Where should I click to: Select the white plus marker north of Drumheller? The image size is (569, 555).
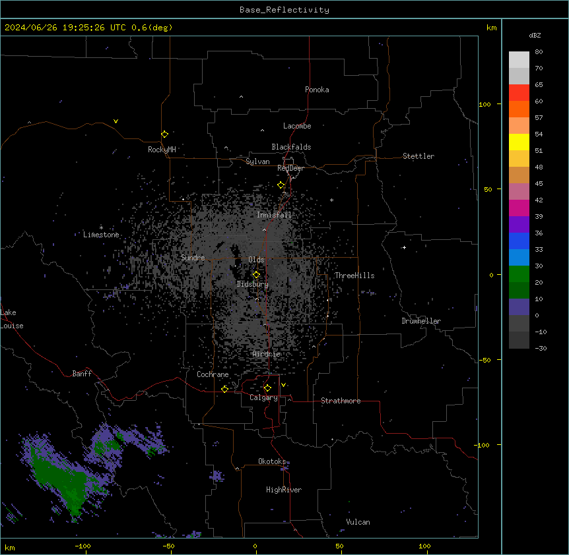[404, 247]
